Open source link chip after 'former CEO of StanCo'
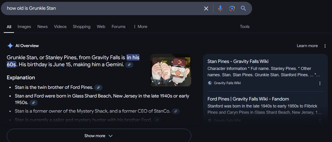The width and height of the screenshot is (332, 142). [176, 111]
